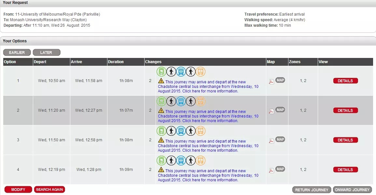Click the train icon in option 2
The image size is (376, 195).
(x=181, y=101)
